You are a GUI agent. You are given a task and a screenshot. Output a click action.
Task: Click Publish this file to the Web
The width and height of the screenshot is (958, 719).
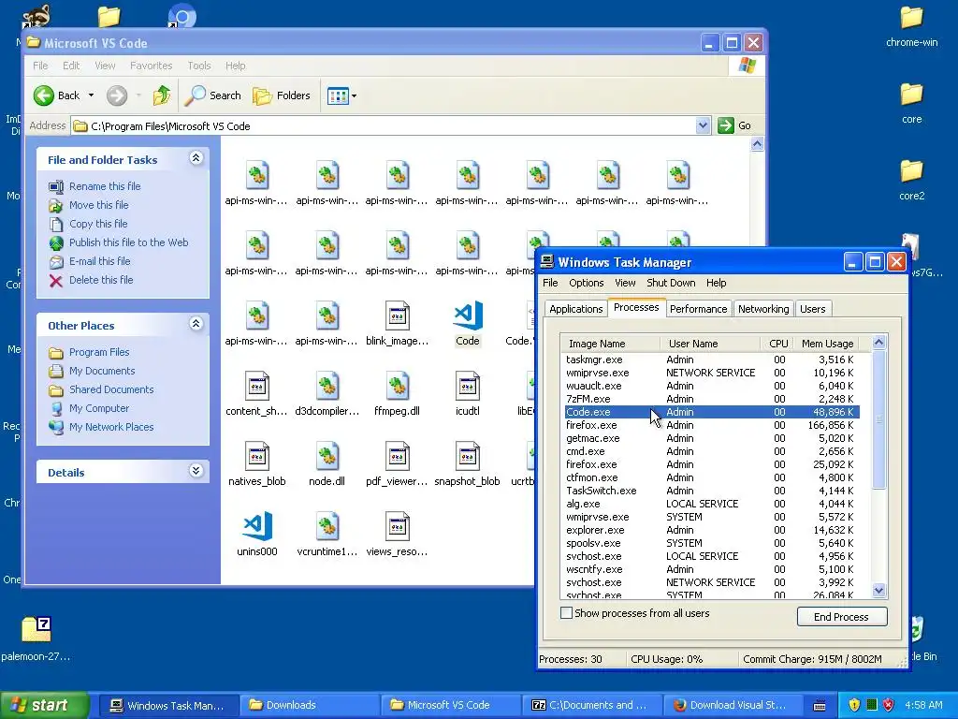coord(128,242)
